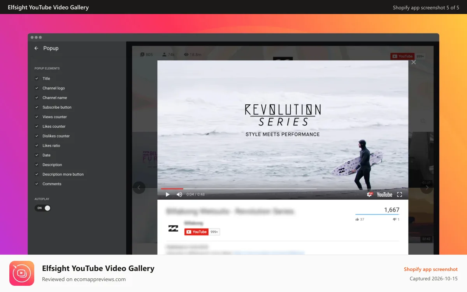The image size is (467, 292).
Task: Go back using the Popup arrow
Action: point(36,48)
